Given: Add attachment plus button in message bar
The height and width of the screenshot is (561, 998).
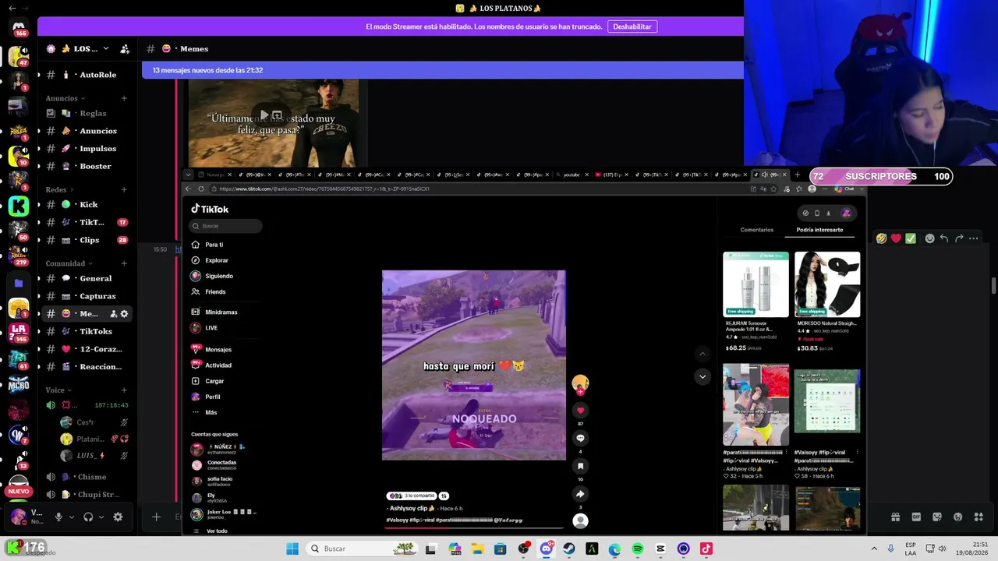Looking at the screenshot, I should (156, 517).
